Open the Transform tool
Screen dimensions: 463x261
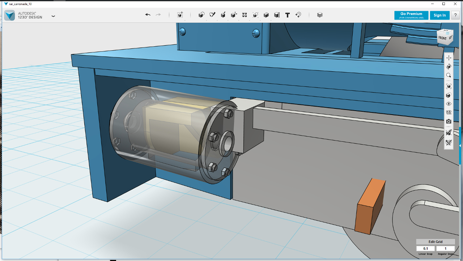pyautogui.click(x=180, y=15)
